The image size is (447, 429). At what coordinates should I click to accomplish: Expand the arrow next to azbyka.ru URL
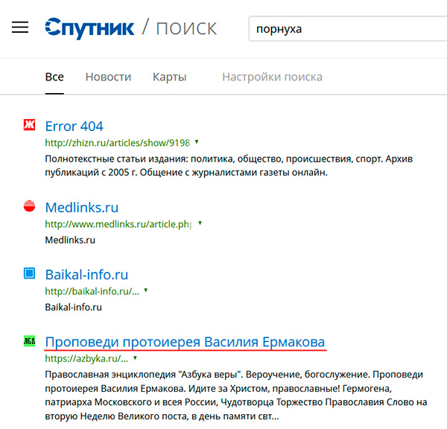coord(134,358)
